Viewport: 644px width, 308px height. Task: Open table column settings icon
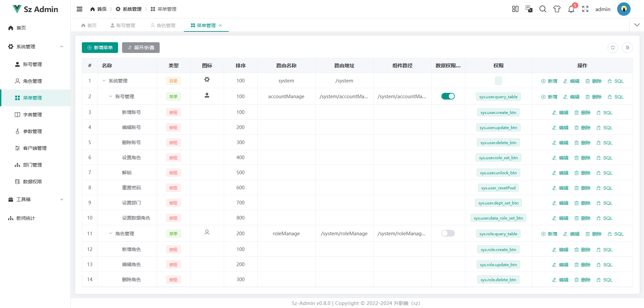[x=628, y=48]
